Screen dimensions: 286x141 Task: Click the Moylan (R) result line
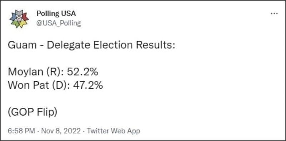click(x=53, y=72)
